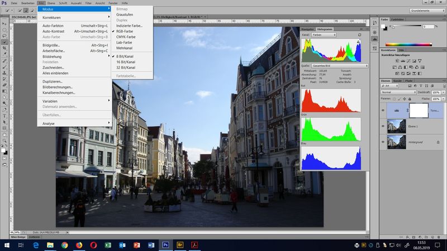
Task: Choose 16 Bit/Kanal mode
Action: click(x=125, y=62)
